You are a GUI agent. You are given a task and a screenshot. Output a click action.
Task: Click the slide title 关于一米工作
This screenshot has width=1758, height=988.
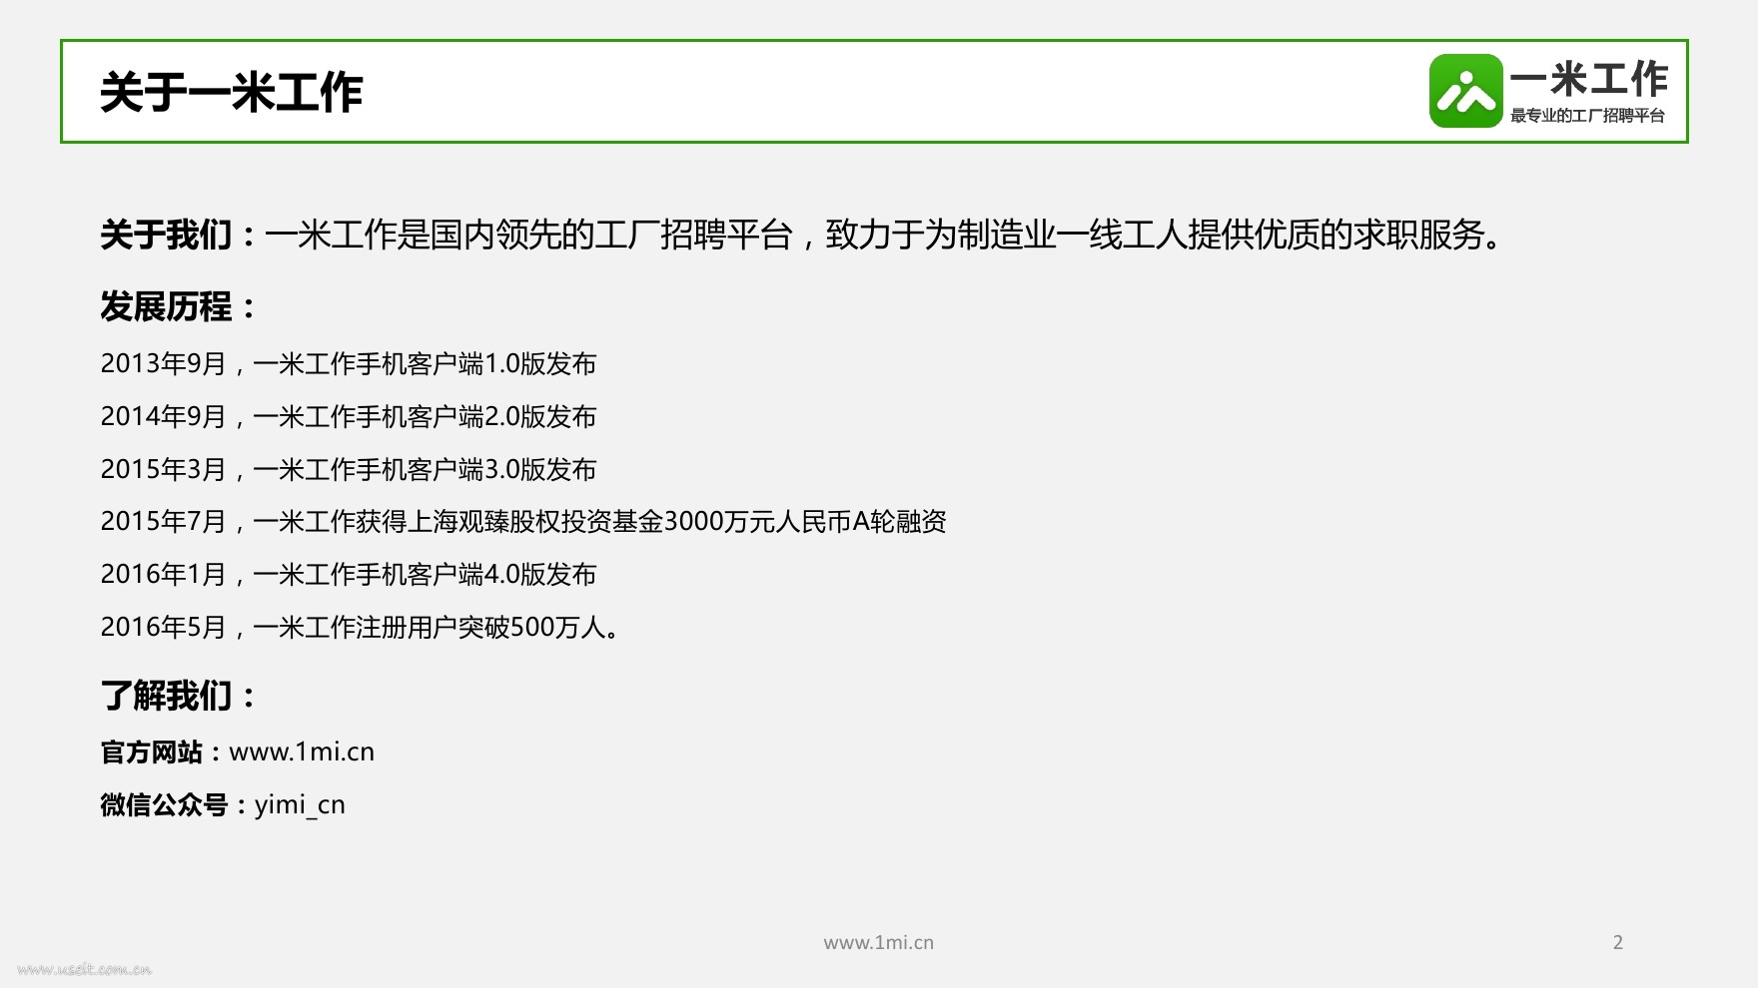[x=231, y=93]
